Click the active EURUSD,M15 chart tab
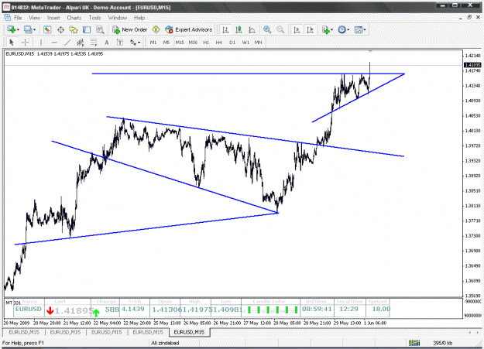 pyautogui.click(x=189, y=332)
